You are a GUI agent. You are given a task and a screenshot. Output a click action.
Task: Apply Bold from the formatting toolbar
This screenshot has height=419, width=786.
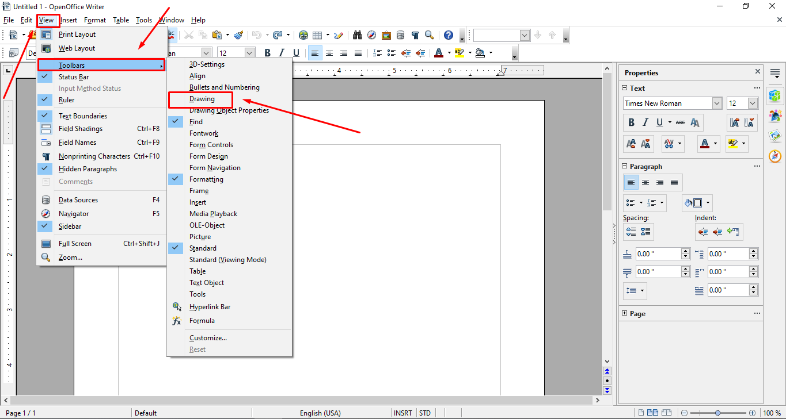coord(267,53)
